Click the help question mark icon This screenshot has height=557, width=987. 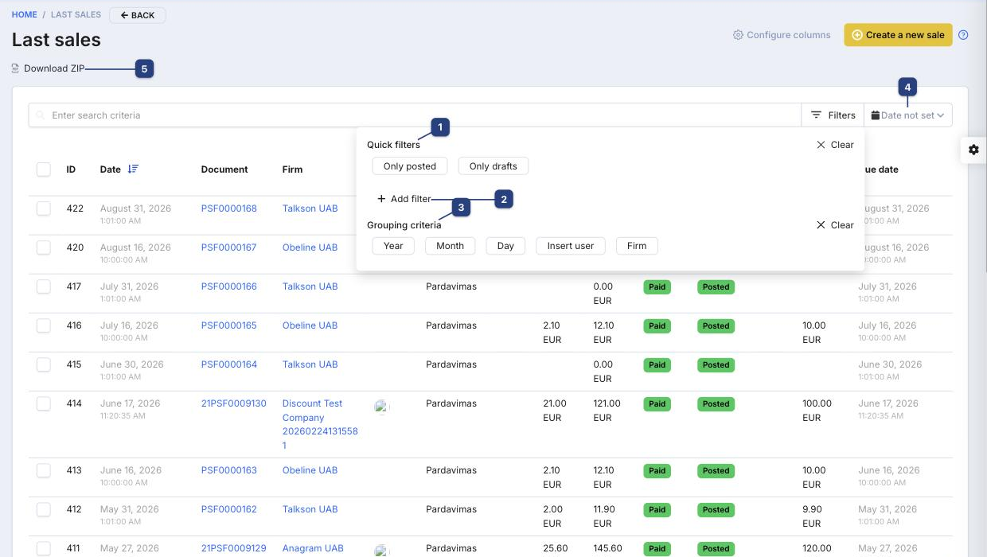963,35
